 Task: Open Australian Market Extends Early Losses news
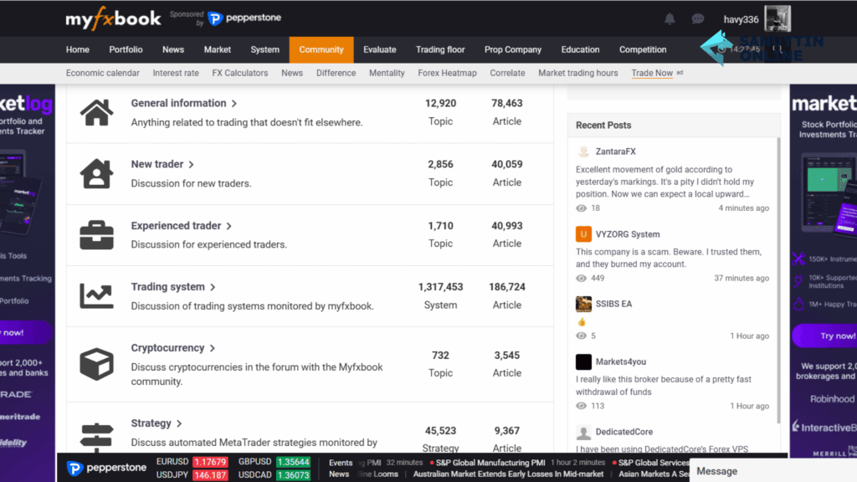pyautogui.click(x=508, y=474)
